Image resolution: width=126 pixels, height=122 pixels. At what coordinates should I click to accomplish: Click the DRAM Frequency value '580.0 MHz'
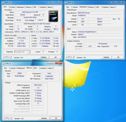tap(38, 85)
